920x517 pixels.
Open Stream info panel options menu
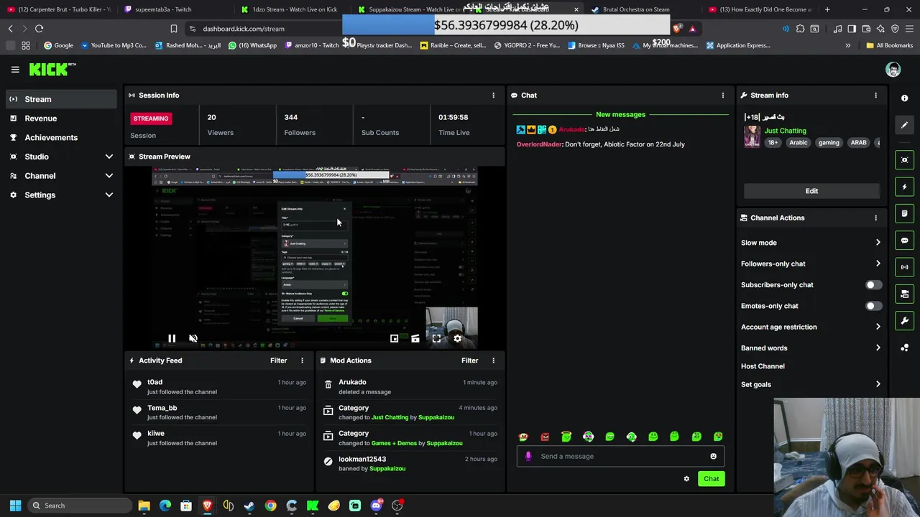pyautogui.click(x=875, y=96)
